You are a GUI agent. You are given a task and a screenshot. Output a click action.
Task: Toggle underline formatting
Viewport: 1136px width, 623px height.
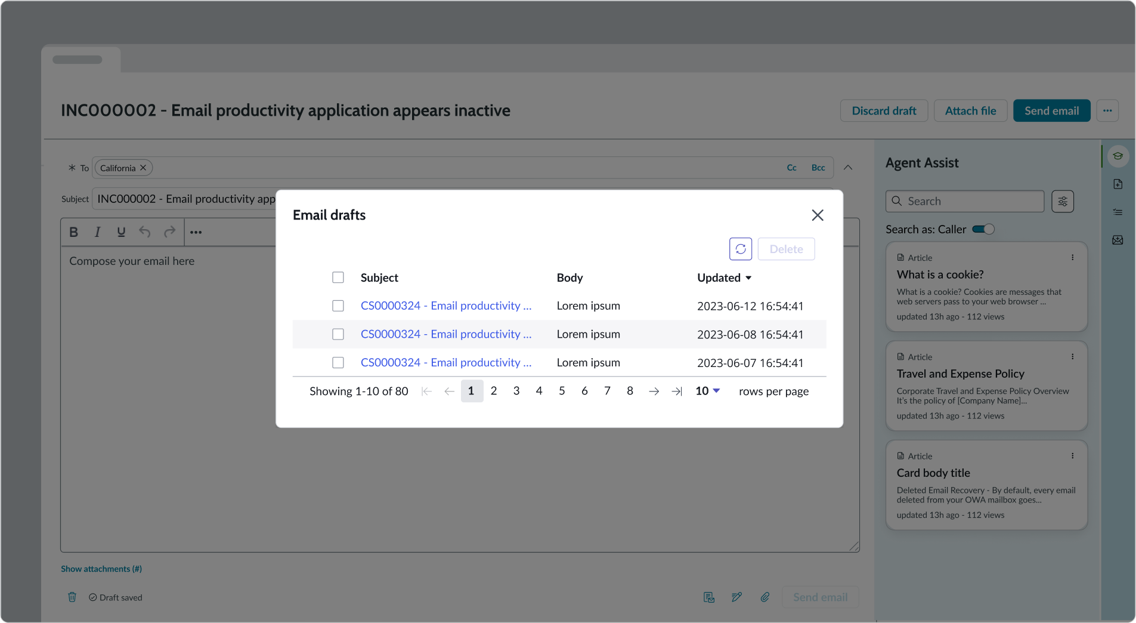(x=121, y=232)
